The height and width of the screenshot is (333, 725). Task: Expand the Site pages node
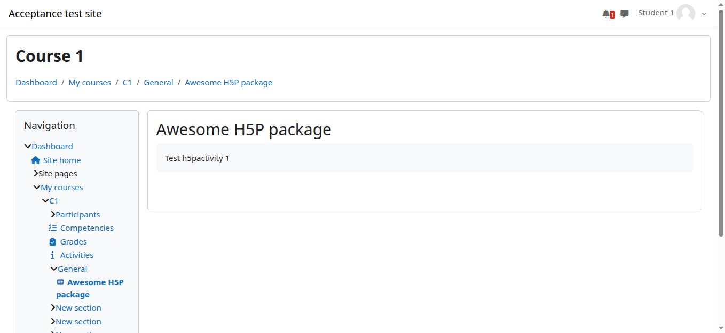(36, 174)
